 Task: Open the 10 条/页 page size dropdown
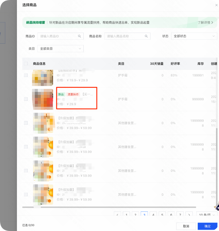[x=207, y=215]
